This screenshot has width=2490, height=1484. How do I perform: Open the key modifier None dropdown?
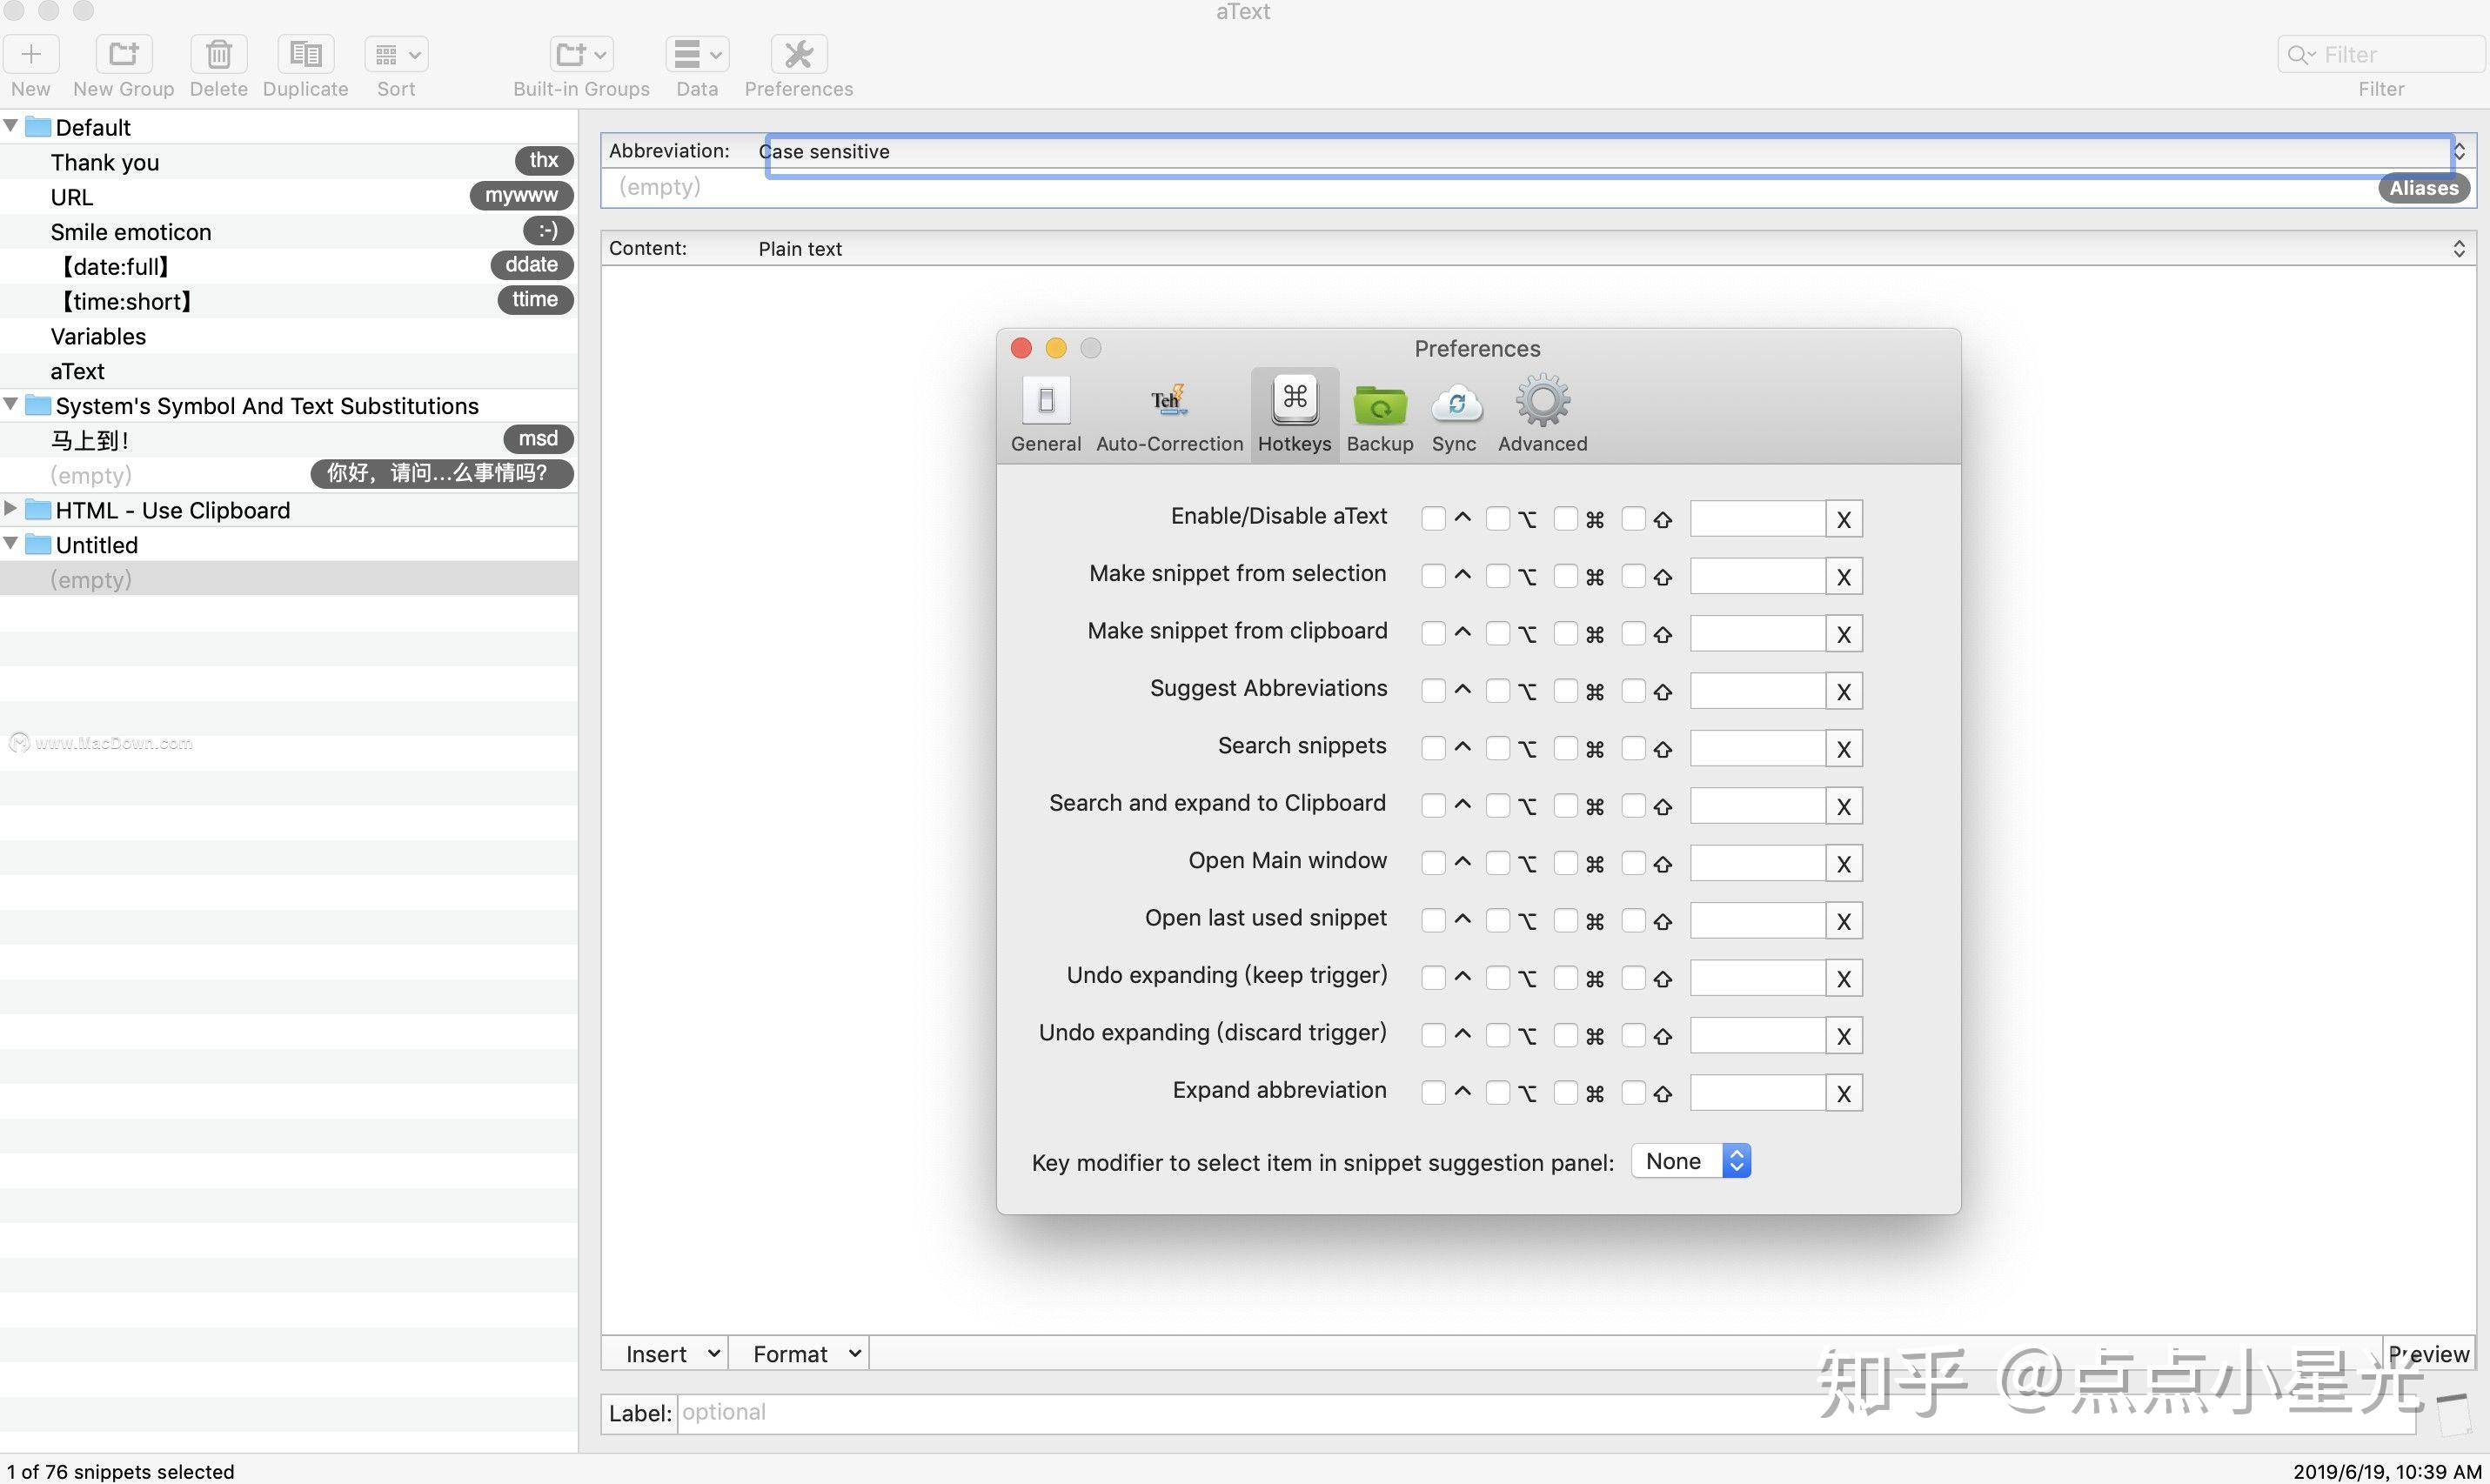[1691, 1161]
